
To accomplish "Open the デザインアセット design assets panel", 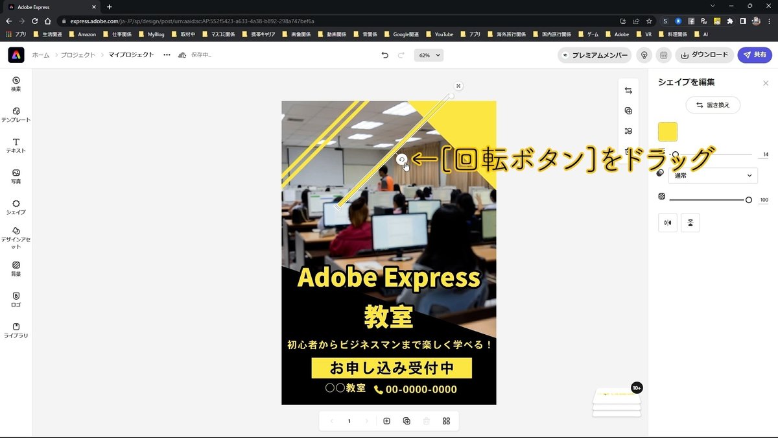I will coord(16,238).
